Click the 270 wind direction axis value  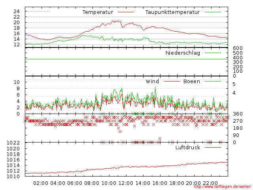(238, 121)
